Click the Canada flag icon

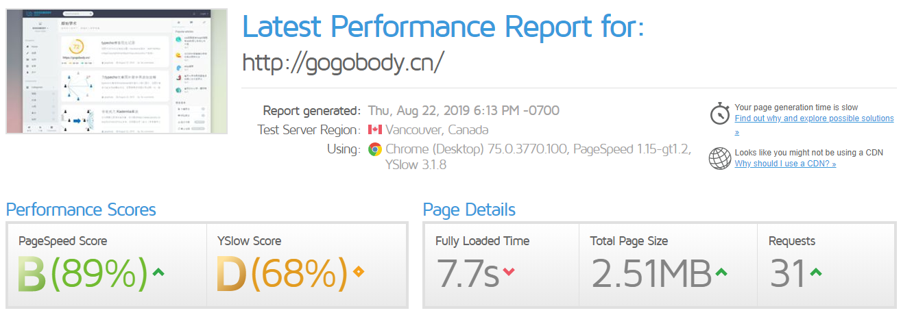click(x=375, y=130)
